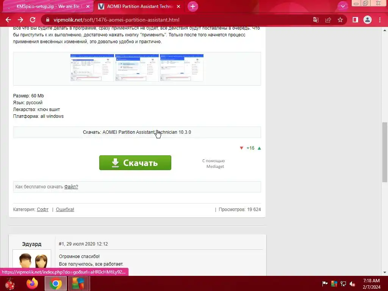Open the first AOMEI screenshot thumbnail
The image size is (388, 291).
coord(92,67)
